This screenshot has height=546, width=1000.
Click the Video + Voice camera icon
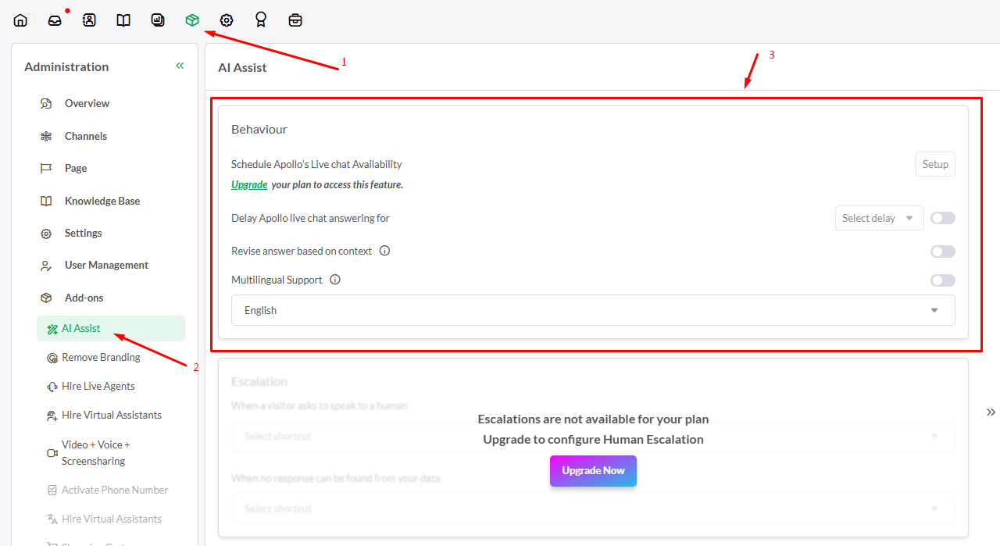point(52,453)
